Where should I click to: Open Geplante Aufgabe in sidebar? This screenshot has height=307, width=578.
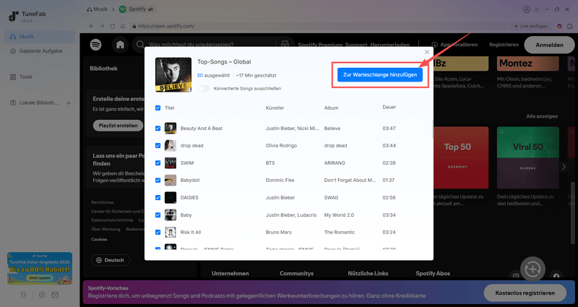coord(40,51)
